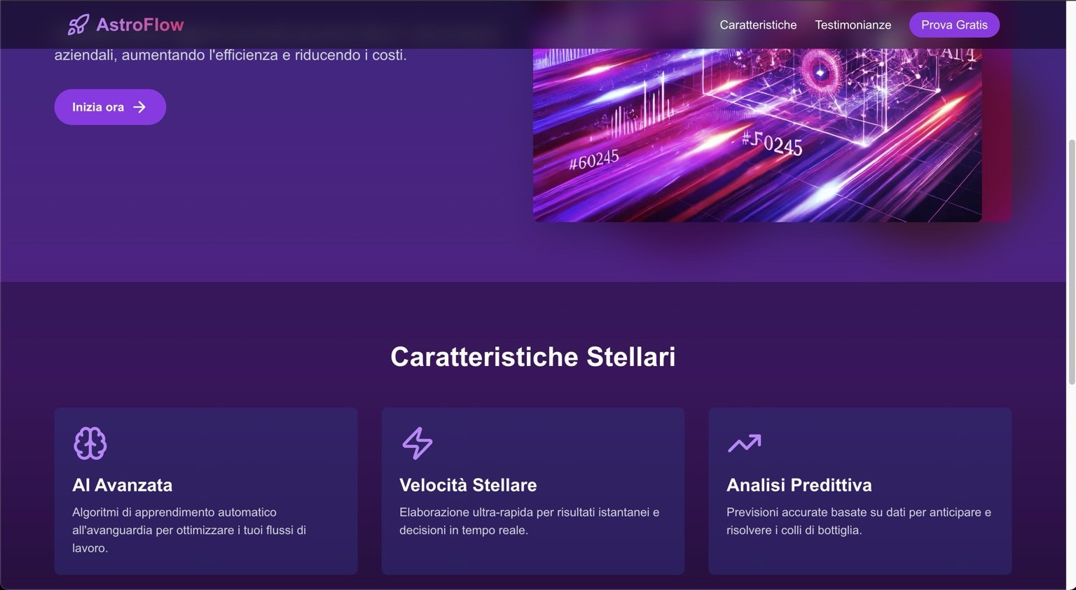Screen dimensions: 1076x590
Task: Click the right arrow icon beside Inizia ora
Action: pos(139,107)
